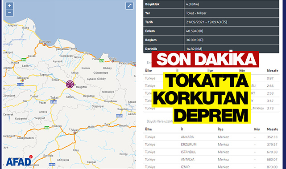Select the distance value 379.57
This screenshot has width=286, height=169.
point(272,145)
